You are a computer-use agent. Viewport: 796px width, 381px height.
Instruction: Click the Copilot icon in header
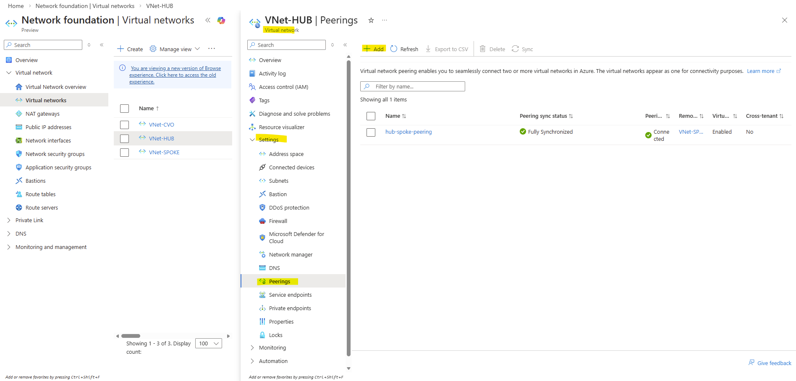tap(221, 20)
